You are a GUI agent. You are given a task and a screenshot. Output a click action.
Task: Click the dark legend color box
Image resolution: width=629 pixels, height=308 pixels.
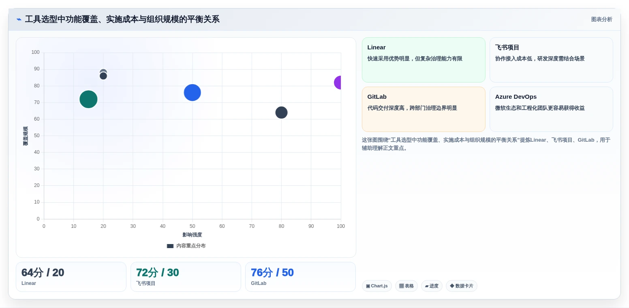[170, 246]
